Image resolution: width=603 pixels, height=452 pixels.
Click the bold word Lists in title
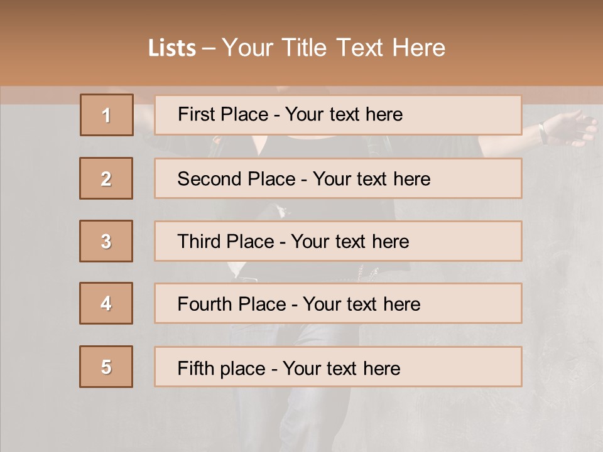[x=172, y=48]
